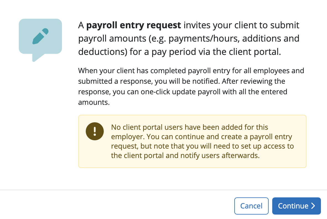This screenshot has width=327, height=219.
Task: Click the 'employer.' word in warning
Action: [128, 137]
